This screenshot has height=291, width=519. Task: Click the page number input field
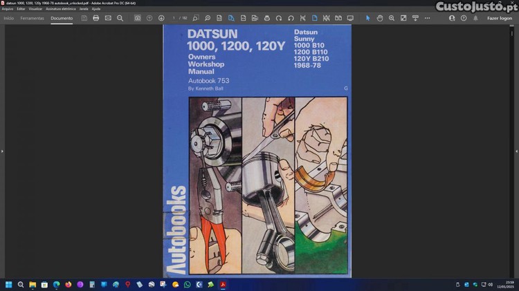[174, 18]
